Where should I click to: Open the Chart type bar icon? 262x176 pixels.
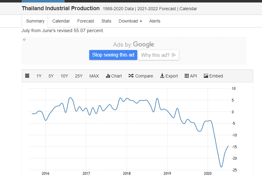point(108,76)
